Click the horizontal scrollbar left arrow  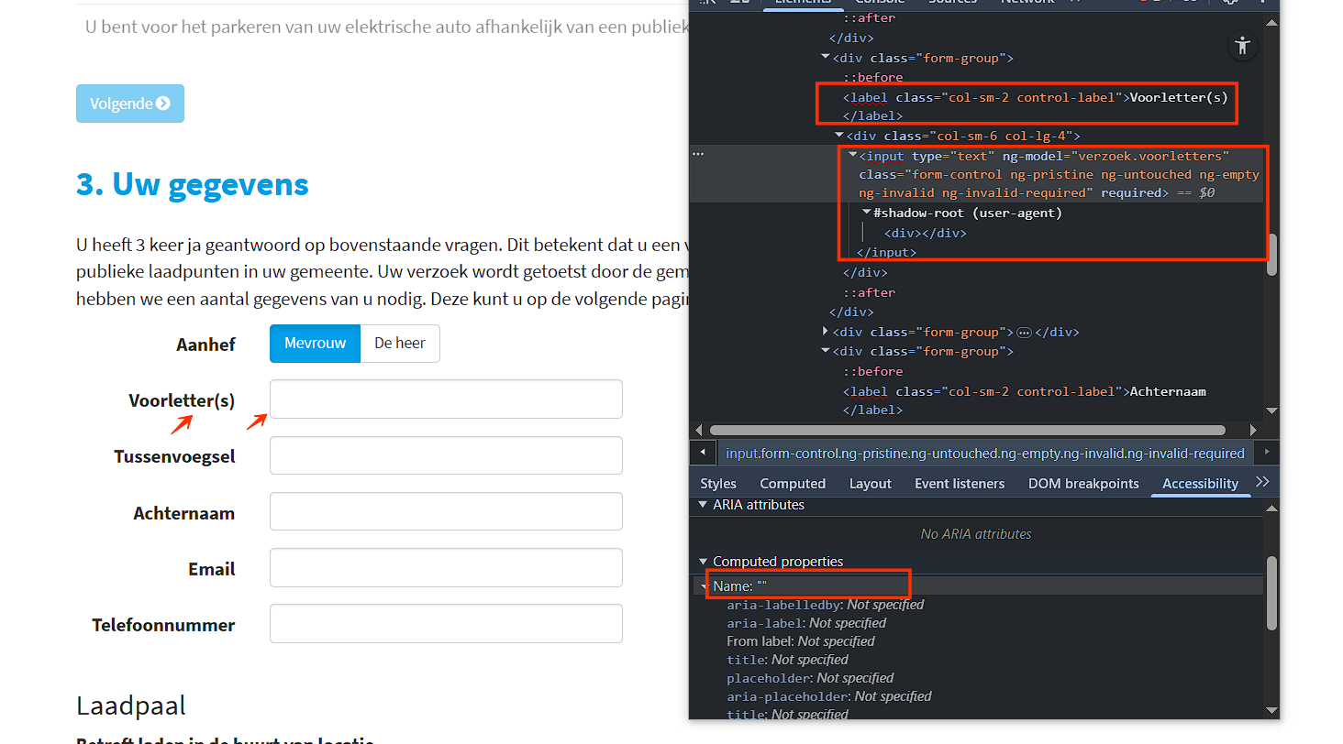pos(700,430)
